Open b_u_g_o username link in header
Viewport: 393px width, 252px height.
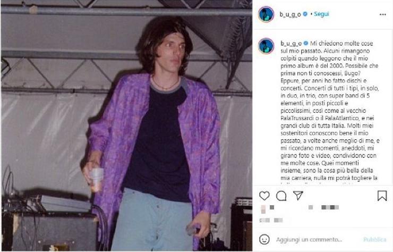pyautogui.click(x=291, y=14)
